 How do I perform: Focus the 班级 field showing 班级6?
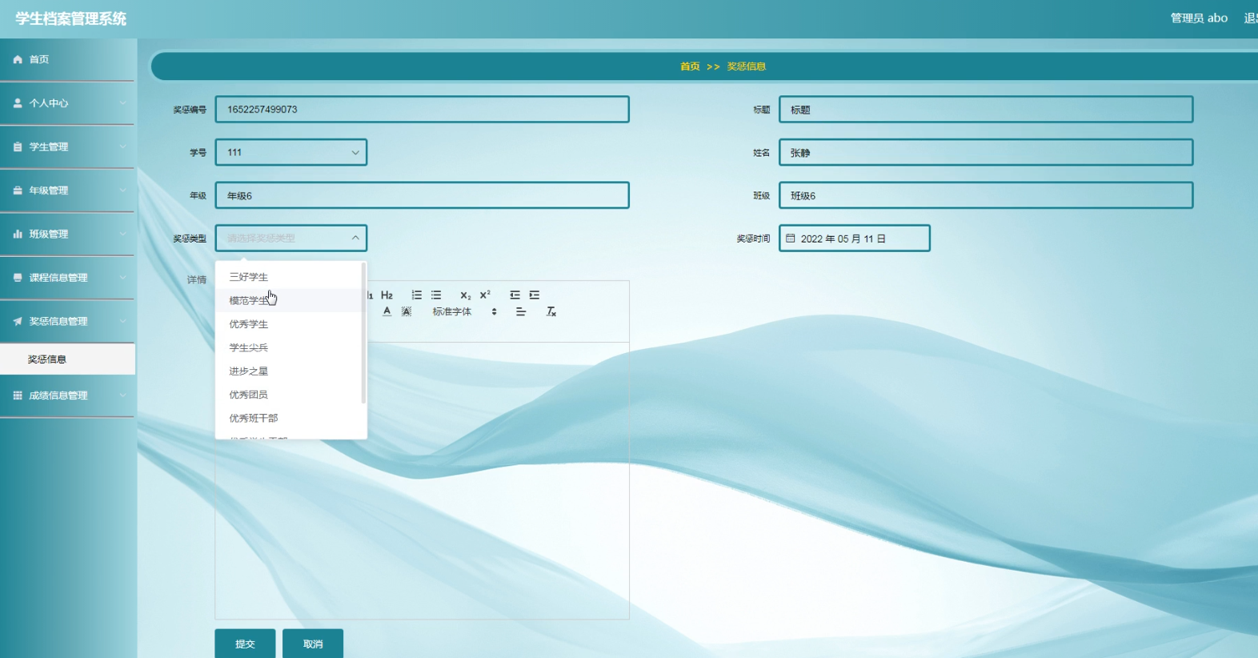[x=986, y=195]
